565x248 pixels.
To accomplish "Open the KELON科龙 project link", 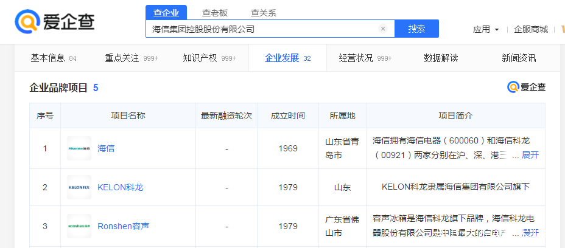I will 120,187.
